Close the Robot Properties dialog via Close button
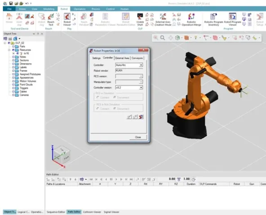This screenshot has height=215, width=266. tap(138, 137)
